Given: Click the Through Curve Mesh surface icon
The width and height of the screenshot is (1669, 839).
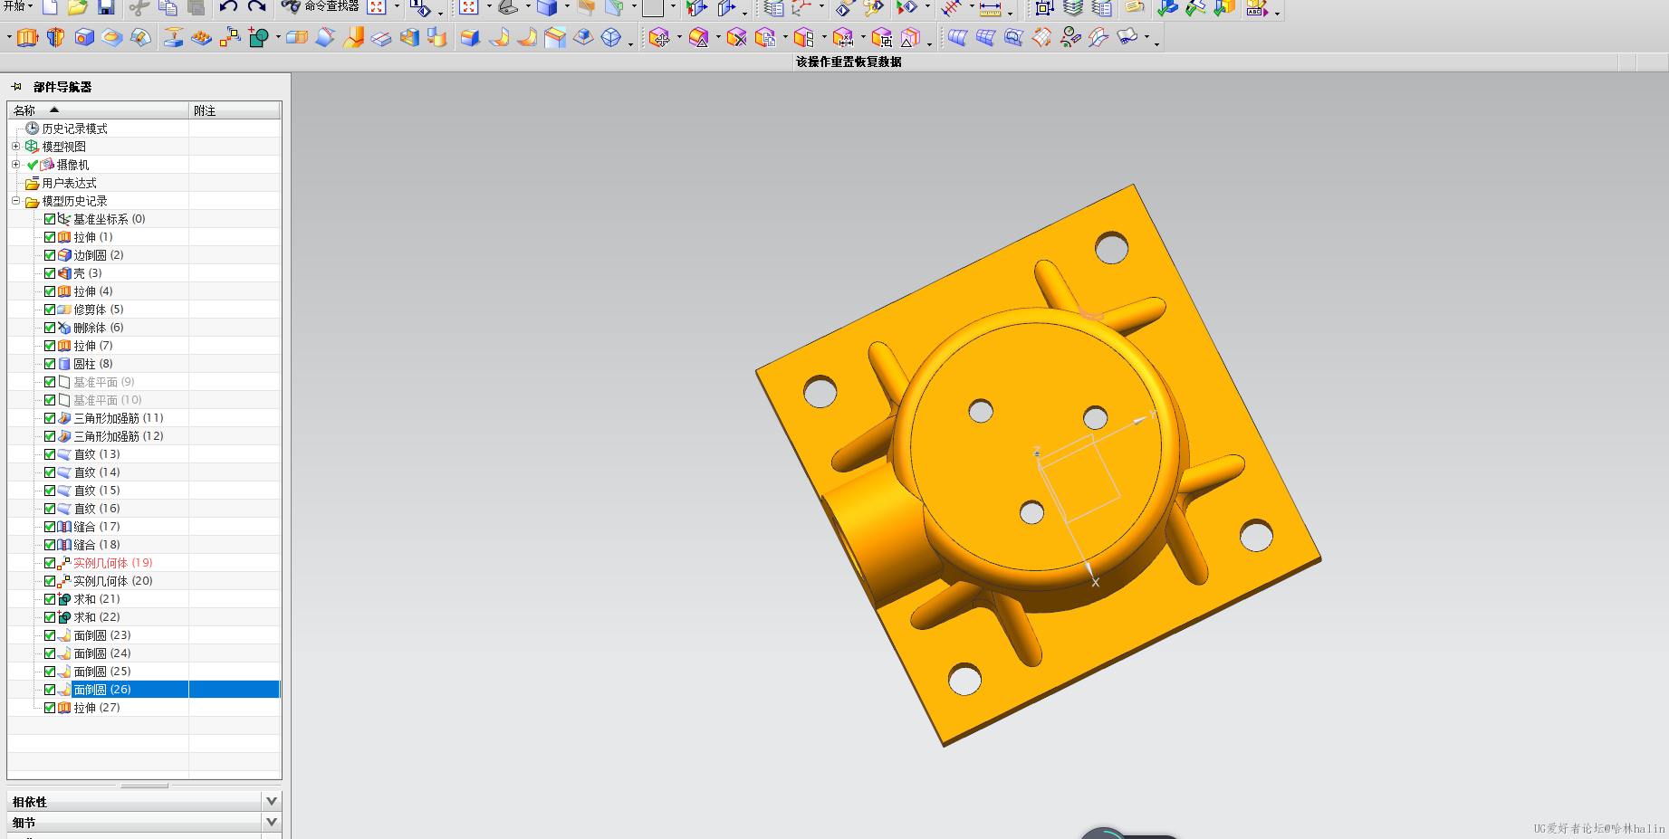Looking at the screenshot, I should tap(985, 37).
